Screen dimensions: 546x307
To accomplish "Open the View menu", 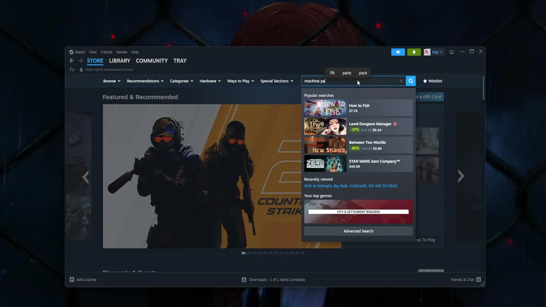I will point(93,52).
